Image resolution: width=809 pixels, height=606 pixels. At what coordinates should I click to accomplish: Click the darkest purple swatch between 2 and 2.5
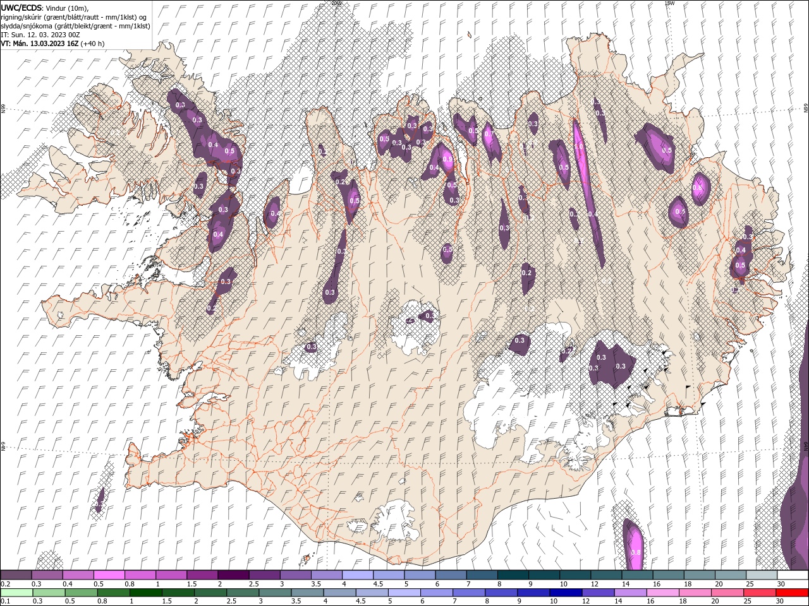tap(233, 575)
